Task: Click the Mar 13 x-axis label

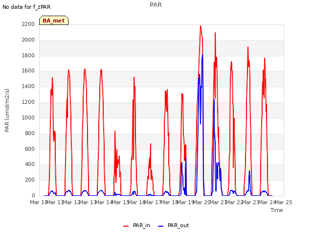Action: tap(88, 202)
